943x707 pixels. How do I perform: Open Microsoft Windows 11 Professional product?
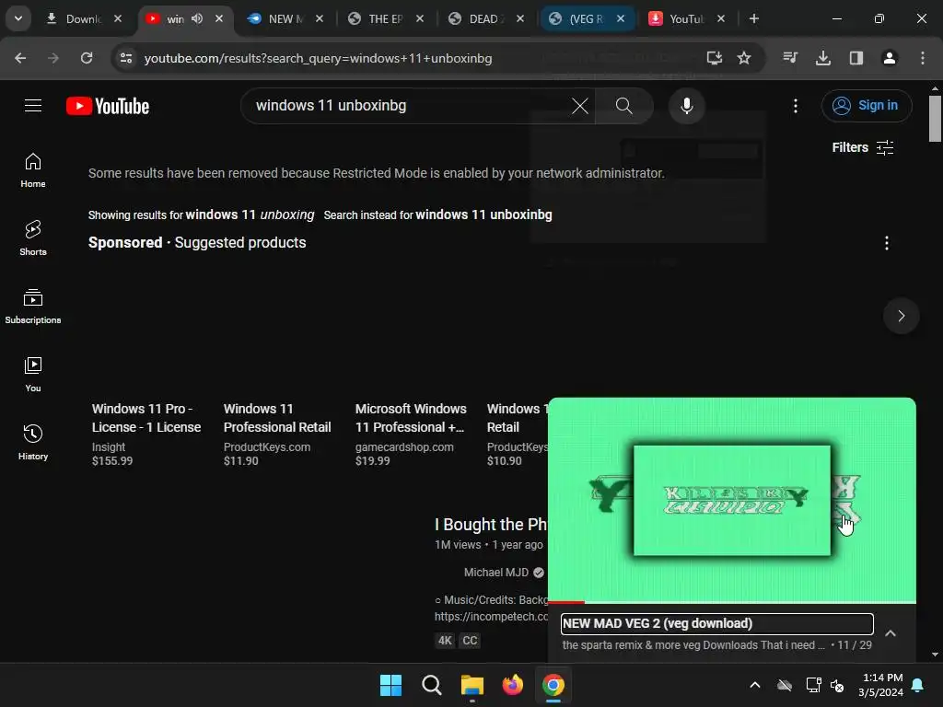click(x=411, y=418)
